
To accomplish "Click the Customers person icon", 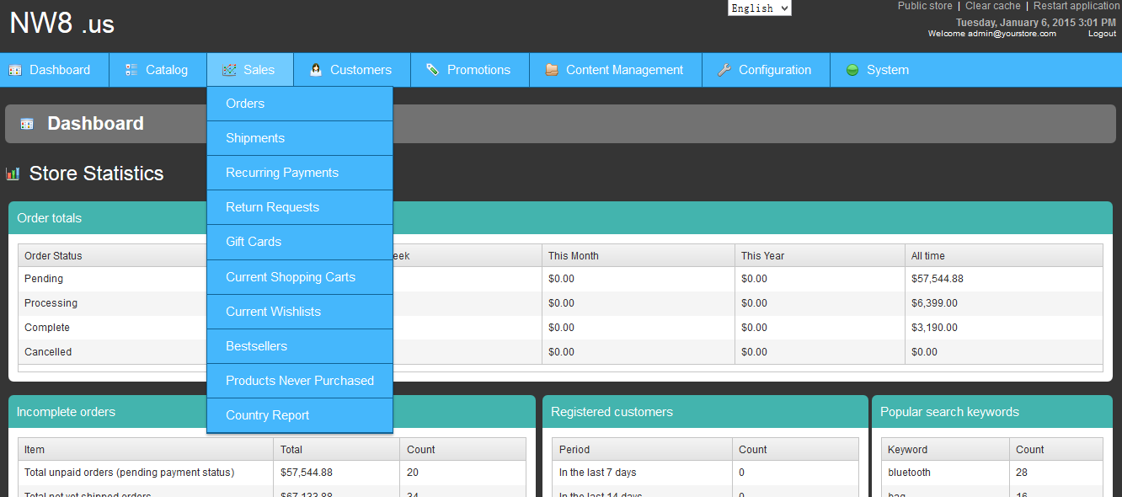I will (x=316, y=70).
